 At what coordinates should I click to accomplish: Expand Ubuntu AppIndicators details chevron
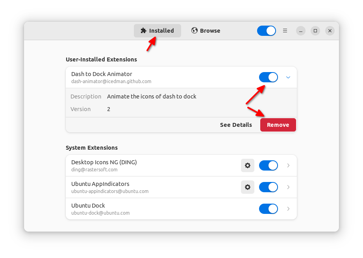pos(288,187)
